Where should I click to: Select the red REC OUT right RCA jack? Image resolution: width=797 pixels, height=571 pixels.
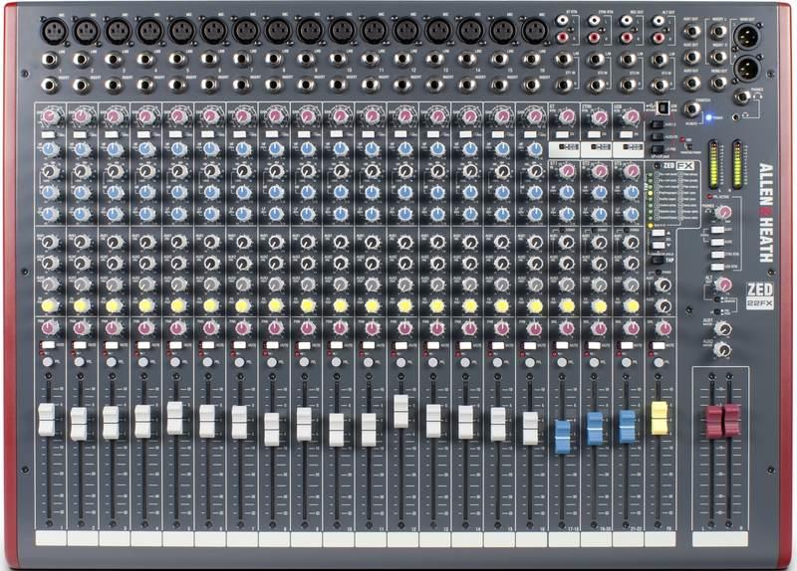click(x=626, y=37)
